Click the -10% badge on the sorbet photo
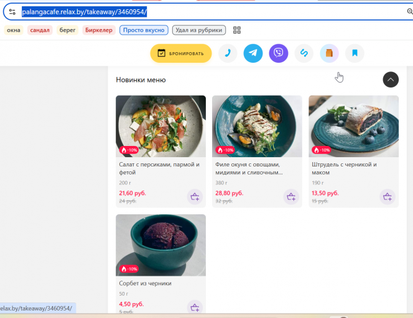The height and width of the screenshot is (318, 413). (x=129, y=269)
